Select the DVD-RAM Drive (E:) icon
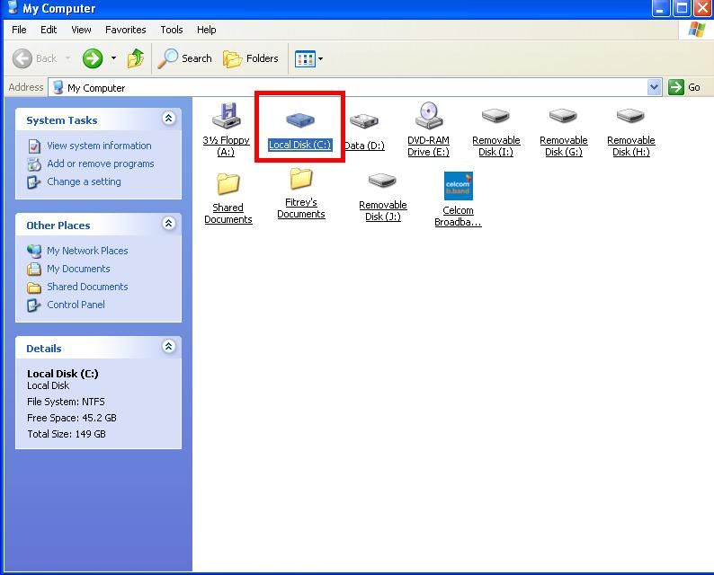The image size is (714, 575). pyautogui.click(x=429, y=117)
